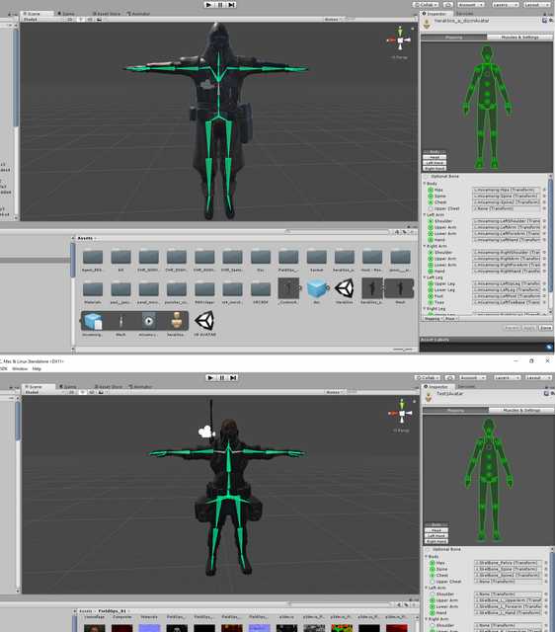
Task: Toggle scene lighting in heraklios scene toolbar
Action: coord(81,19)
